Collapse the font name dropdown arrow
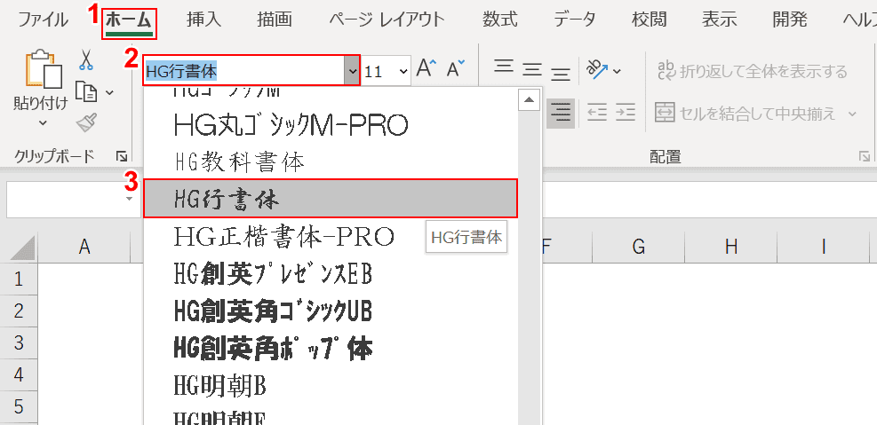877x425 pixels. 351,70
